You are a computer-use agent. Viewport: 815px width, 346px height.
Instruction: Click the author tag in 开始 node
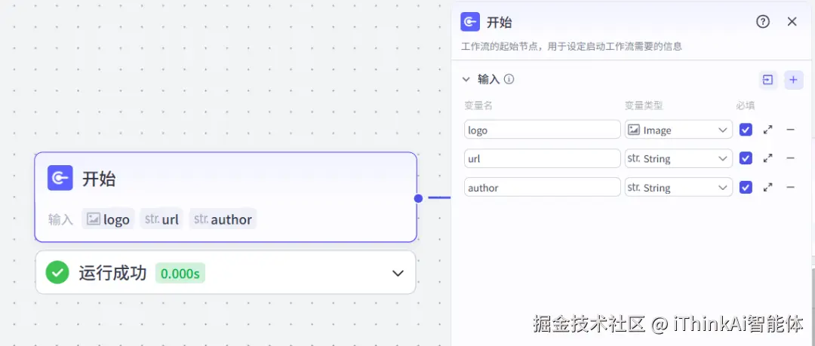[223, 219]
